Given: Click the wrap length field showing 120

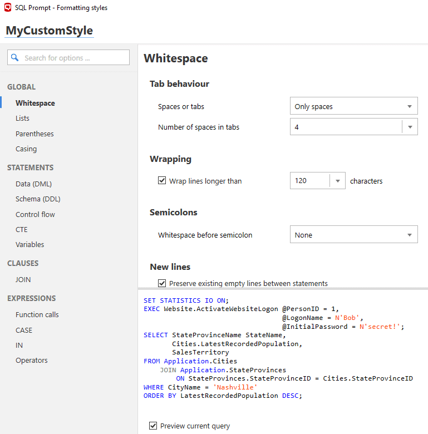Looking at the screenshot, I should click(x=310, y=181).
